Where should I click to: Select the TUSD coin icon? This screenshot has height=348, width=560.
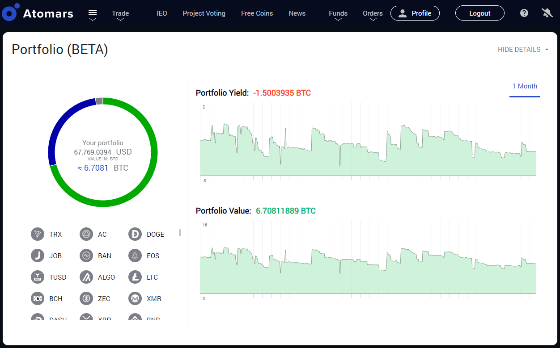tap(38, 277)
